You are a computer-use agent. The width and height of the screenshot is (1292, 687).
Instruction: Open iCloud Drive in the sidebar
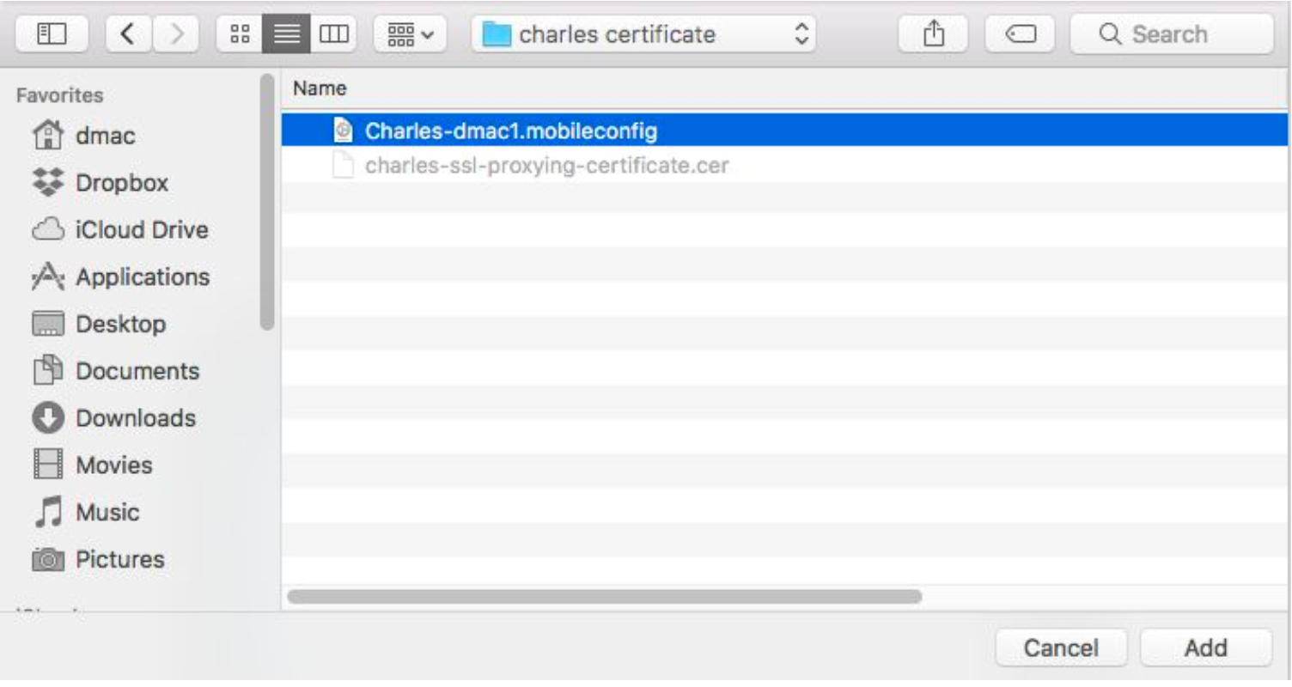[119, 230]
